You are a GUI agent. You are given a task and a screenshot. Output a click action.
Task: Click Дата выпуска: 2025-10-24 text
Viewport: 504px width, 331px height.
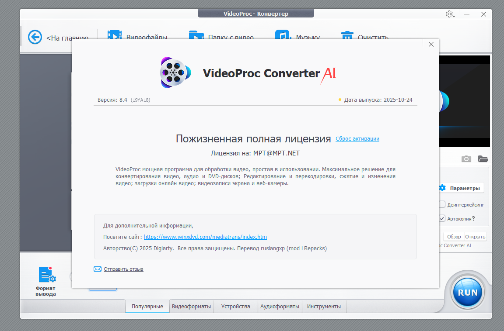point(378,100)
